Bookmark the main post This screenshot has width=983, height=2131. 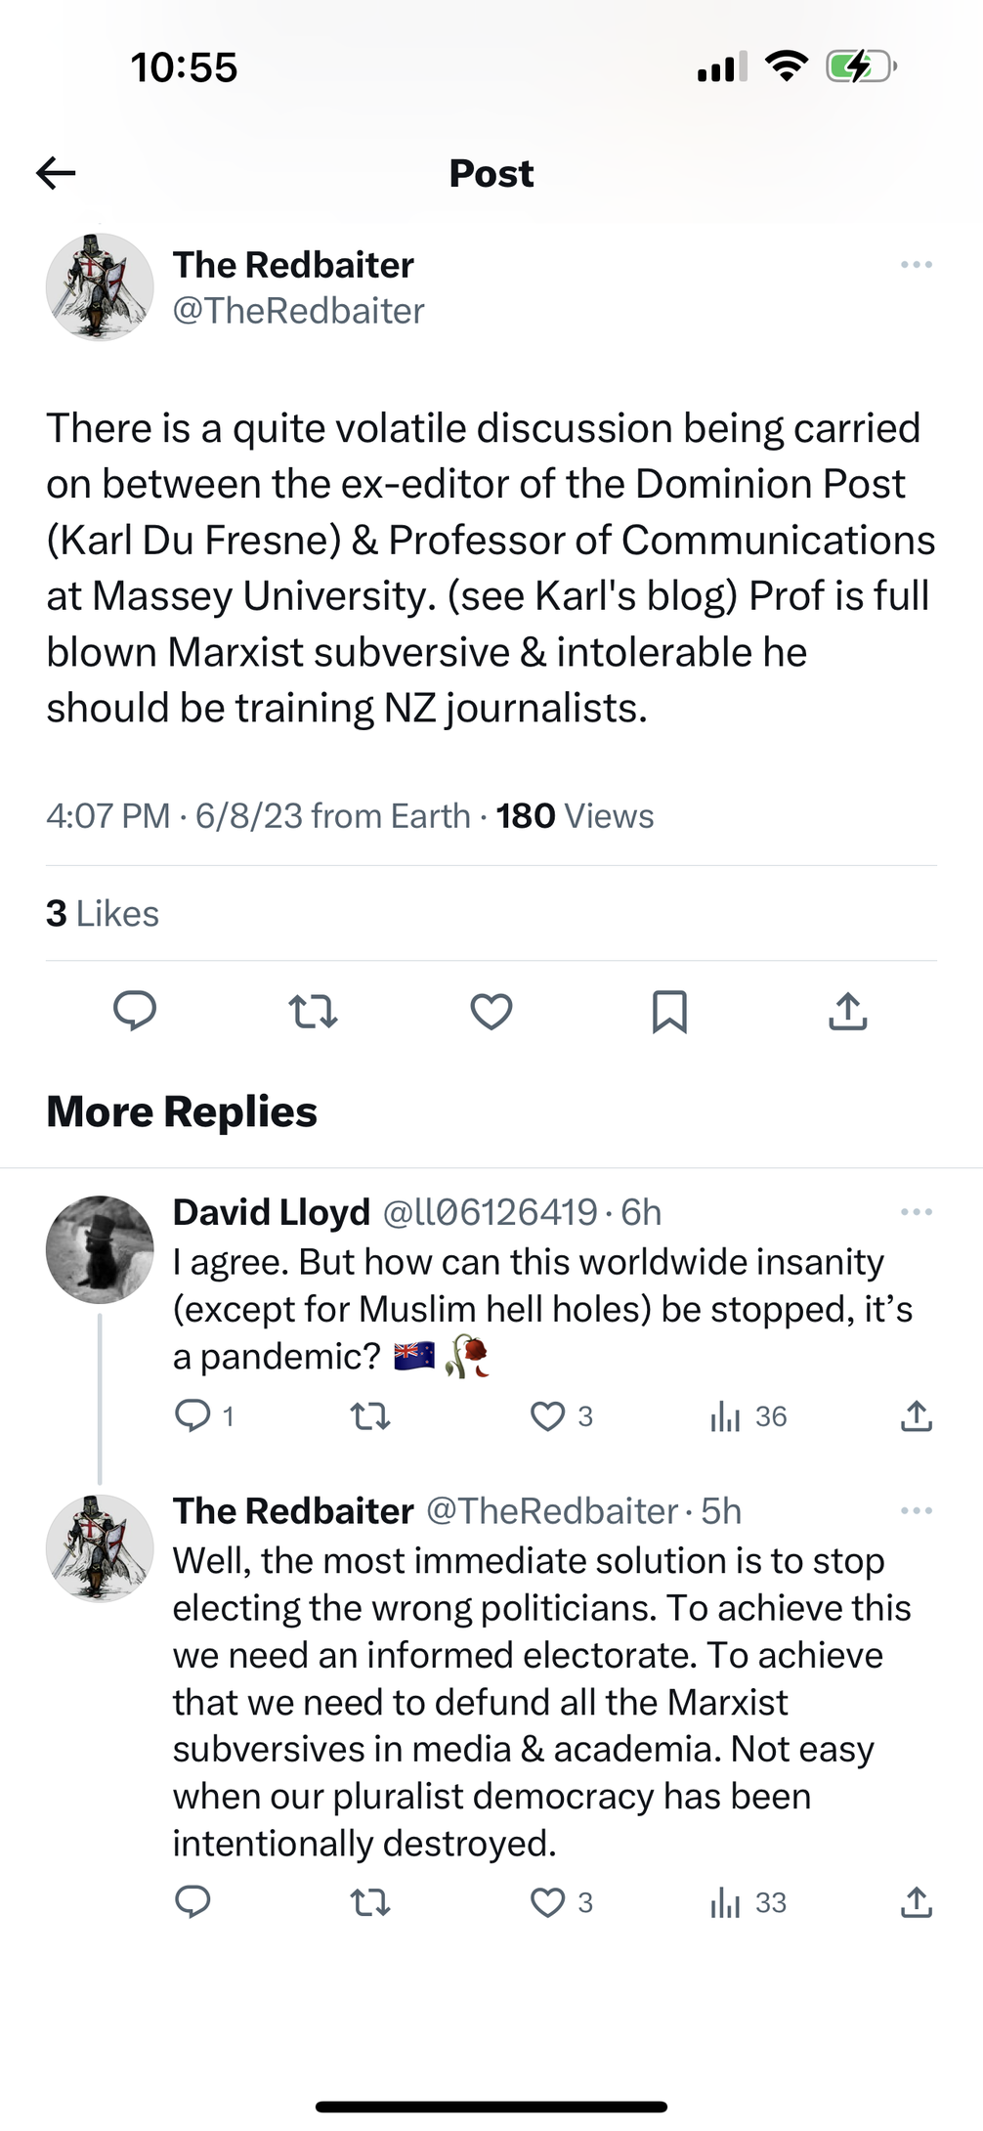point(669,1011)
